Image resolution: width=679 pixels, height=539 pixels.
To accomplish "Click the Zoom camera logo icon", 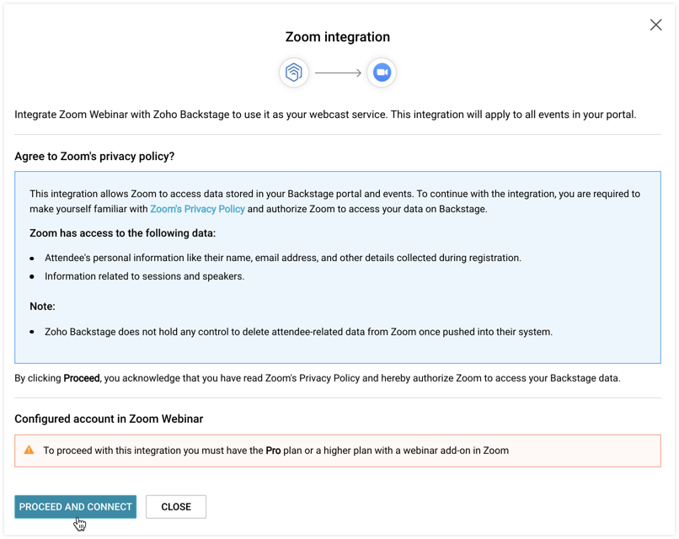I will click(x=382, y=72).
